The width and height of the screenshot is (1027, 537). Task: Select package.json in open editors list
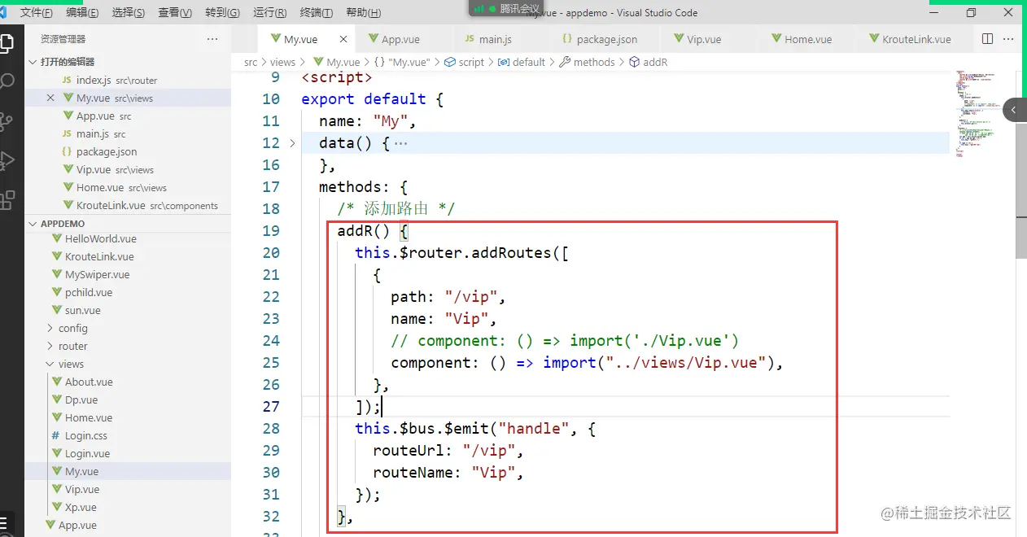128,151
